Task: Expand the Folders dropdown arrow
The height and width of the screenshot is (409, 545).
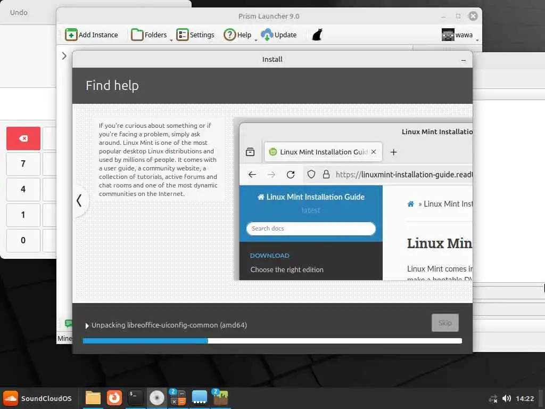Action: pos(171,40)
